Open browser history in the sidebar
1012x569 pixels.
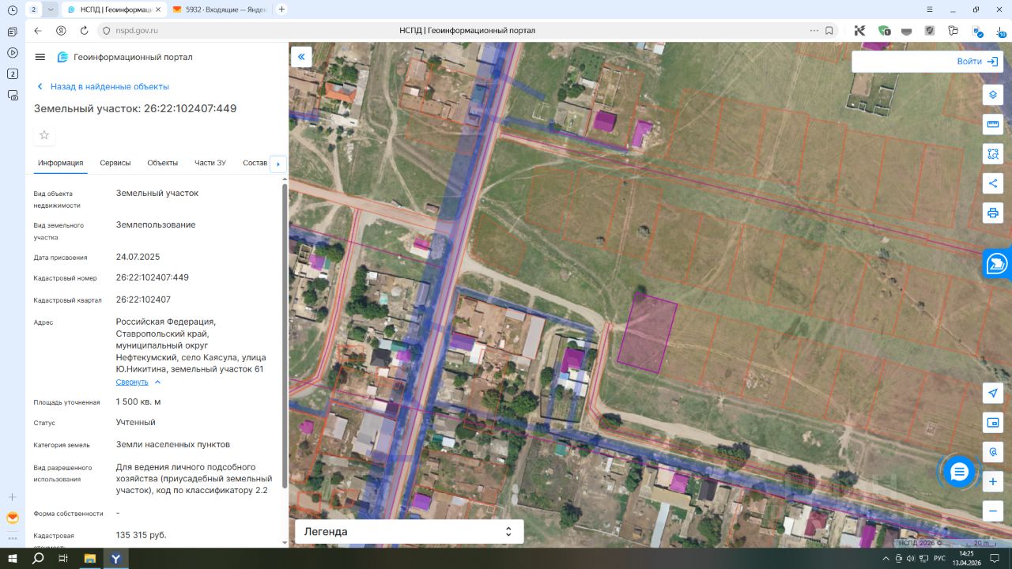(13, 9)
